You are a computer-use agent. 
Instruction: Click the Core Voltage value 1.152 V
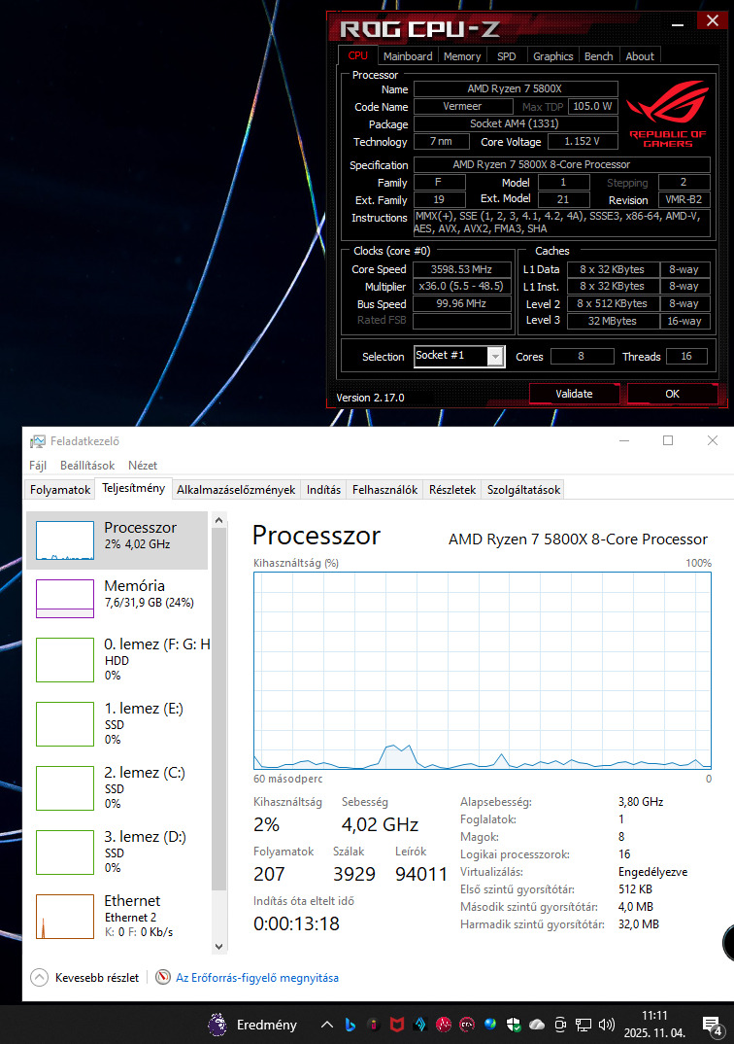point(582,141)
